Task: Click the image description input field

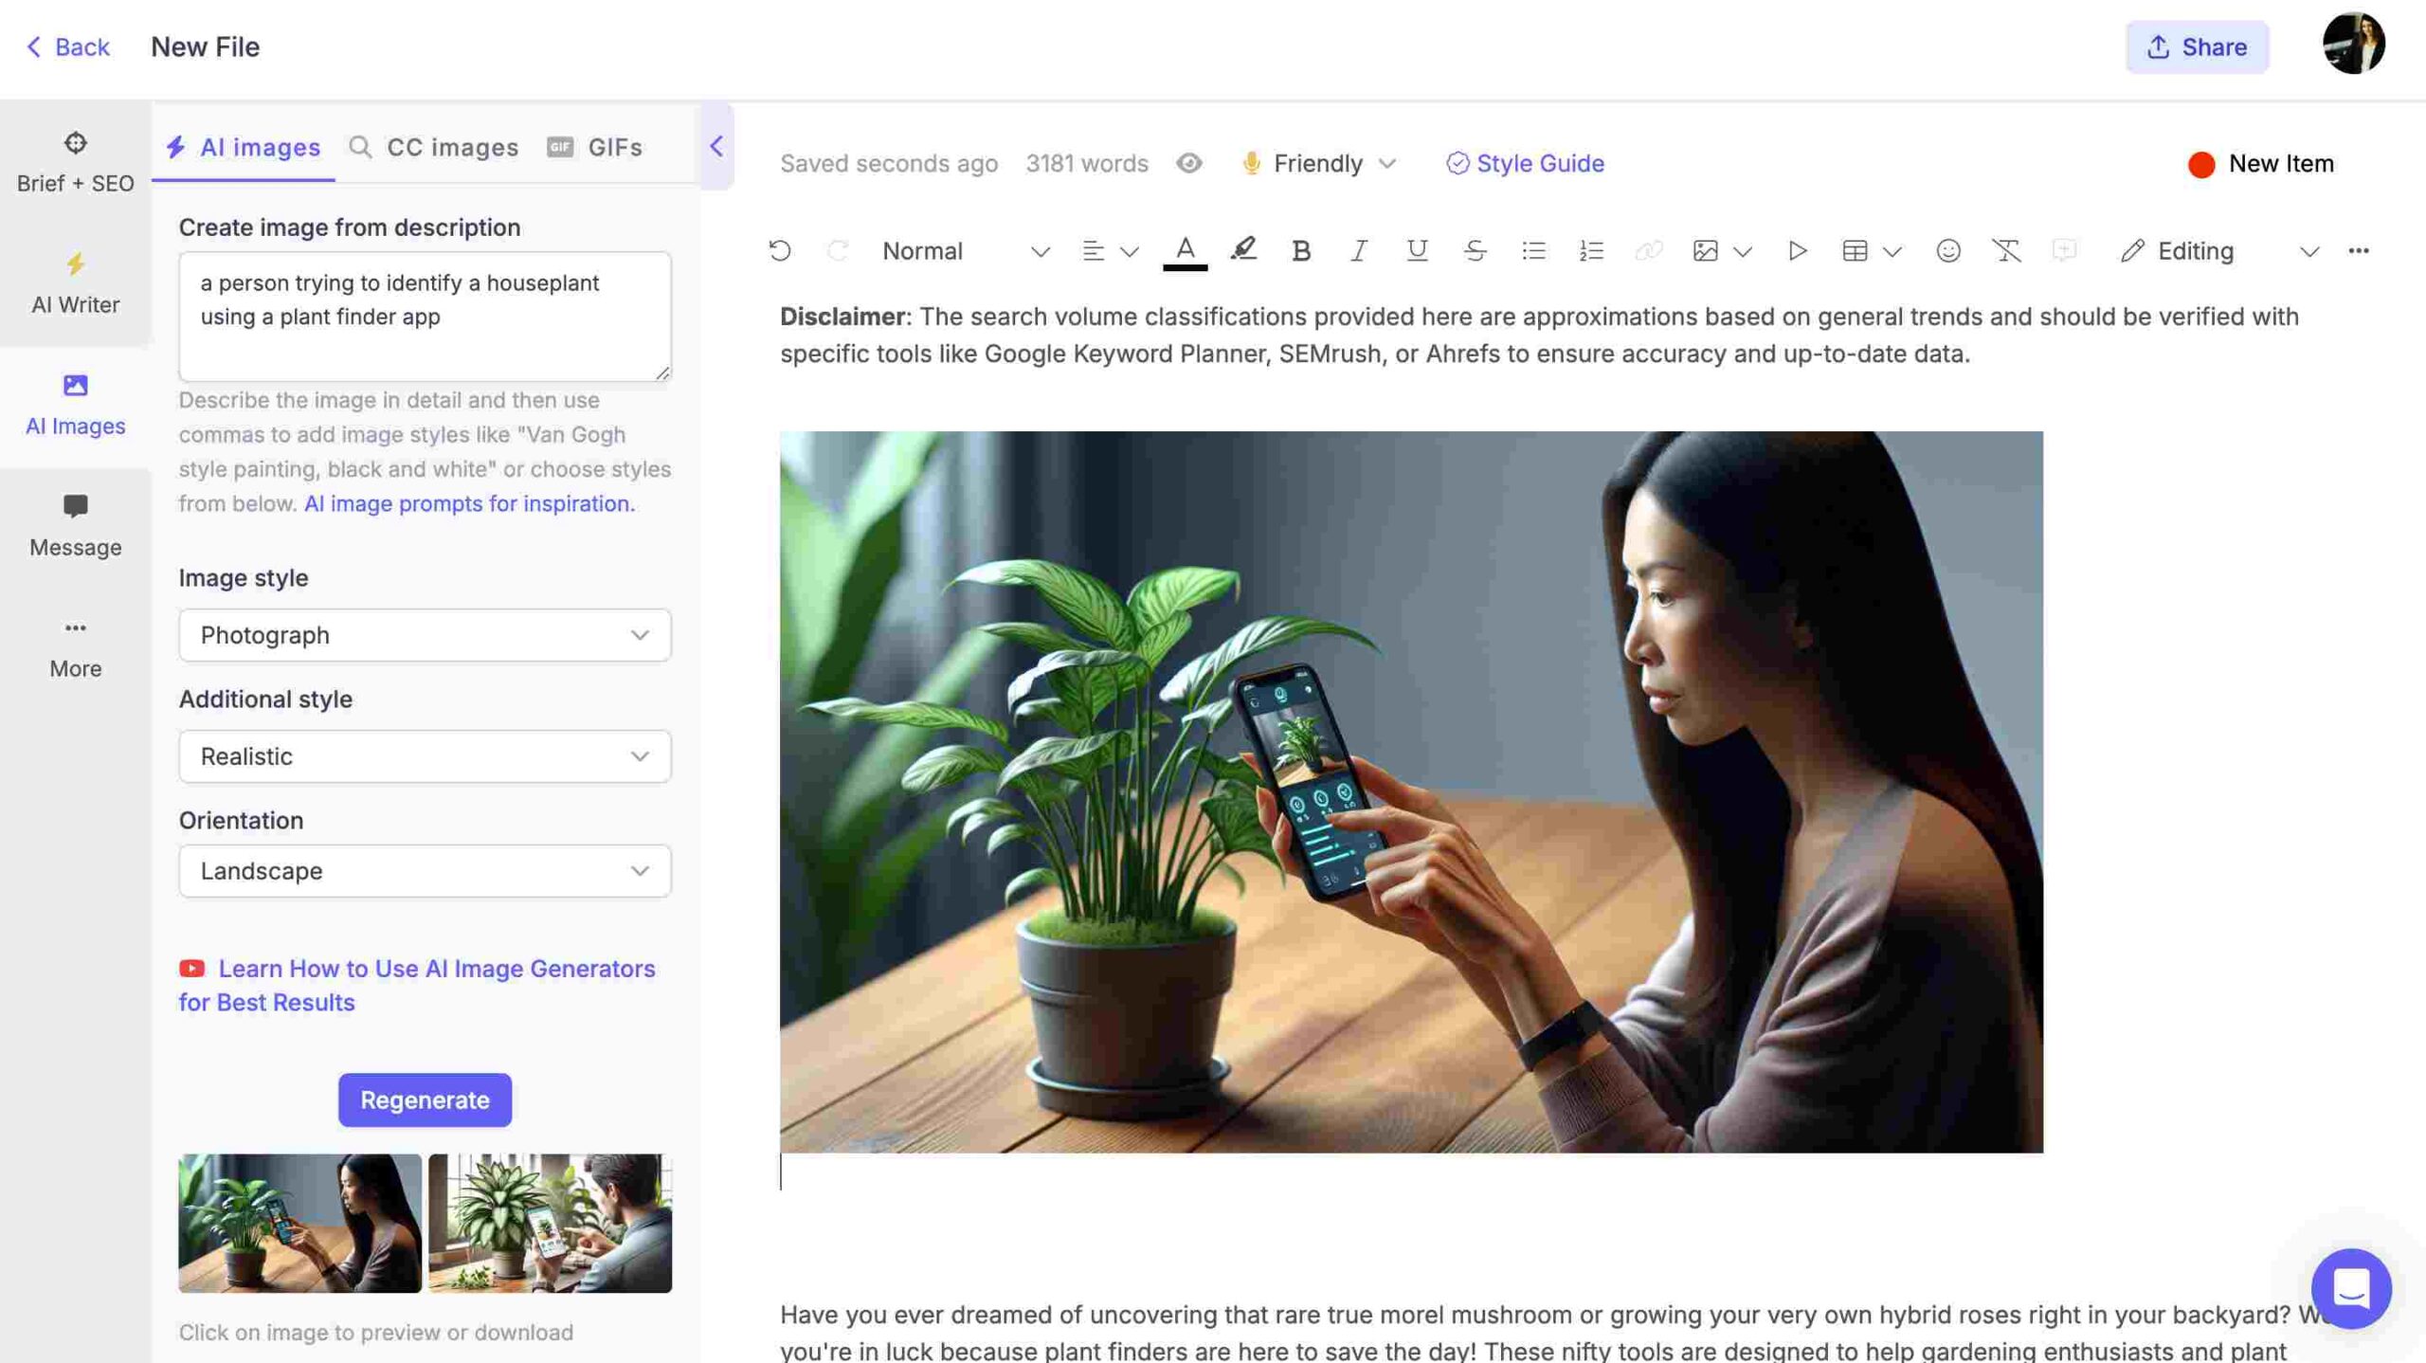Action: [x=425, y=317]
